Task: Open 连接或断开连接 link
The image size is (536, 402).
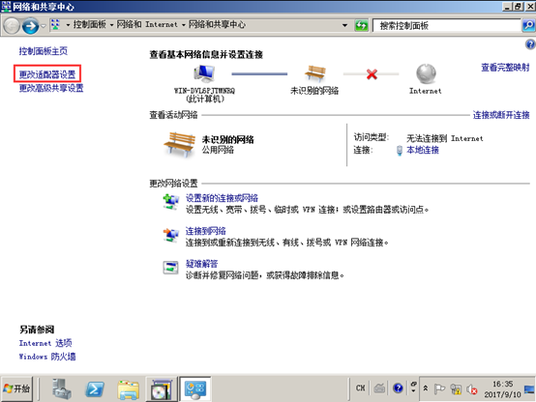Action: tap(501, 115)
